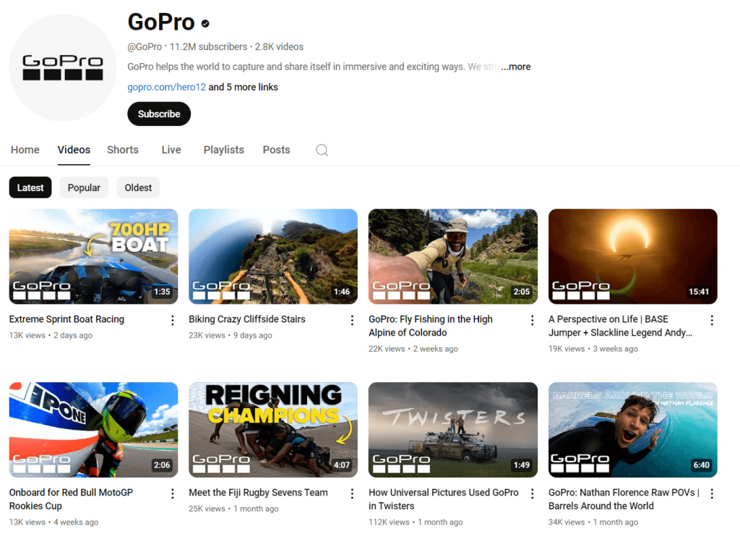
Task: Open options menu for Meet the Fiji Rugby video
Action: pyautogui.click(x=352, y=493)
